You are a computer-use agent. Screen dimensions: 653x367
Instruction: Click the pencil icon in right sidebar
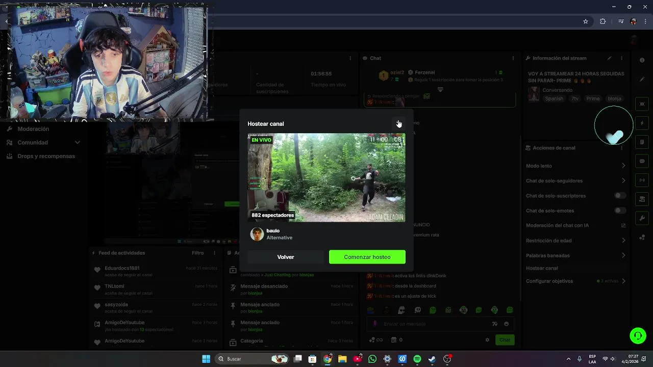[x=642, y=80]
